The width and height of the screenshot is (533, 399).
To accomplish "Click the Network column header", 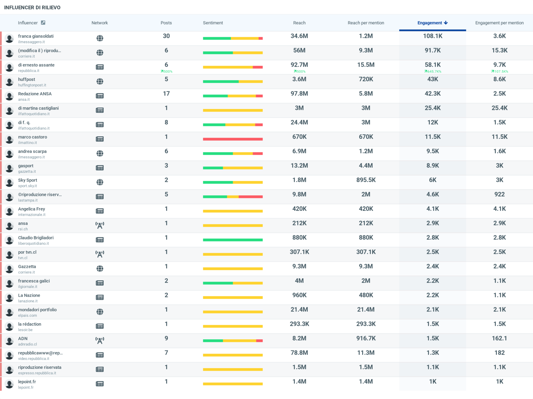I will [x=100, y=23].
